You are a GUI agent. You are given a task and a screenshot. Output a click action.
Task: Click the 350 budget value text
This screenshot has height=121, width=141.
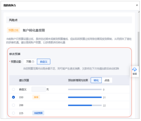21,97
